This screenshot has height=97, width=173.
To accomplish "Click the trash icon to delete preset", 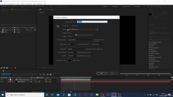I will pyautogui.click(x=97, y=29).
